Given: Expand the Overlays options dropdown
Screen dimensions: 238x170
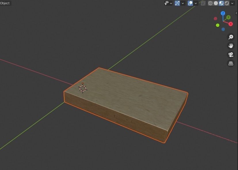Looking at the screenshot, I should coord(196,3).
